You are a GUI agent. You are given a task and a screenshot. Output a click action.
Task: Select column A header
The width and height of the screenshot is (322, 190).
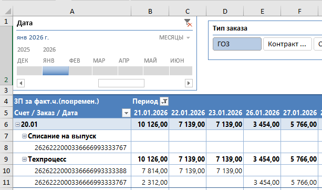tap(72, 11)
